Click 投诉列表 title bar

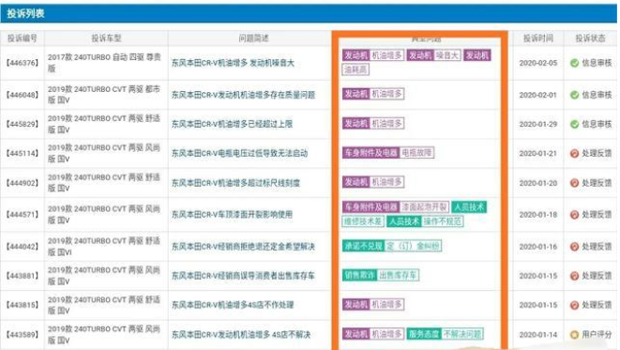coord(309,13)
